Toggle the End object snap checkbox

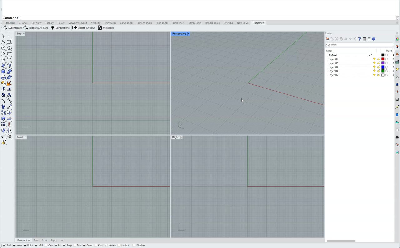(x=4, y=245)
